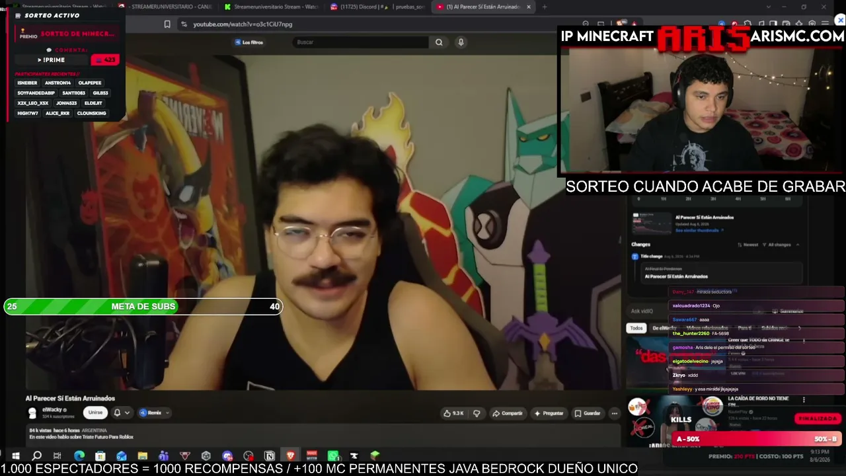Show more filter chips with the right arrow
This screenshot has height=476, width=846.
799,328
